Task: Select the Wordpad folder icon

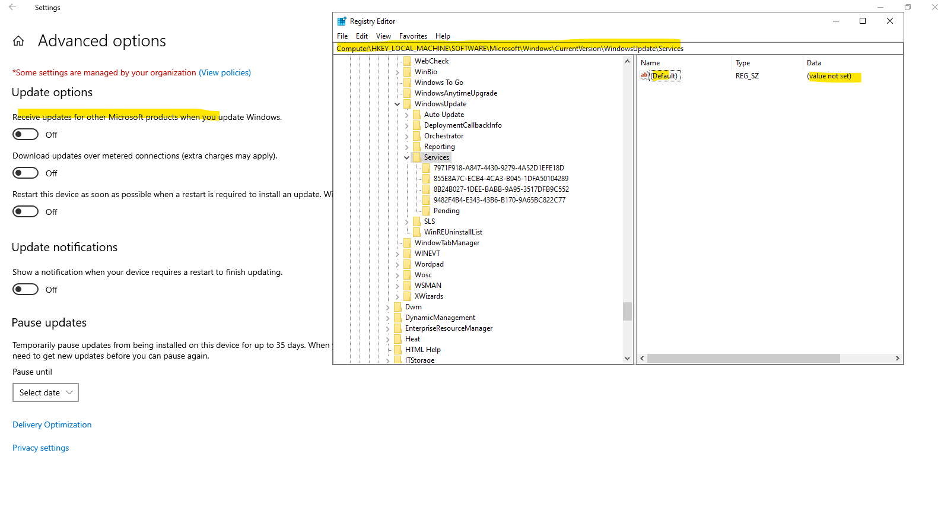Action: pos(407,264)
